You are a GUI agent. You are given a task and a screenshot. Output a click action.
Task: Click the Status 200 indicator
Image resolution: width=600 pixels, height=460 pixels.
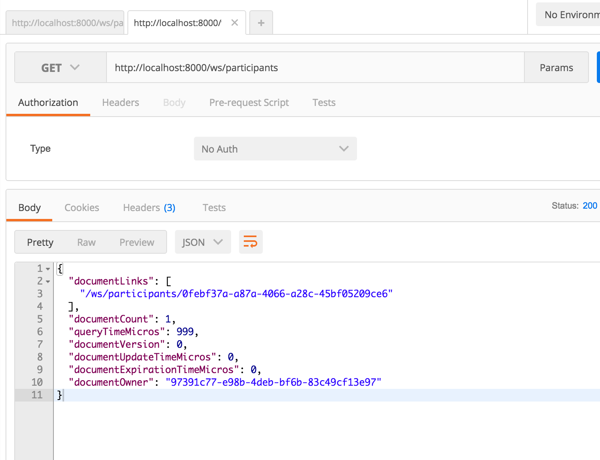pyautogui.click(x=574, y=205)
